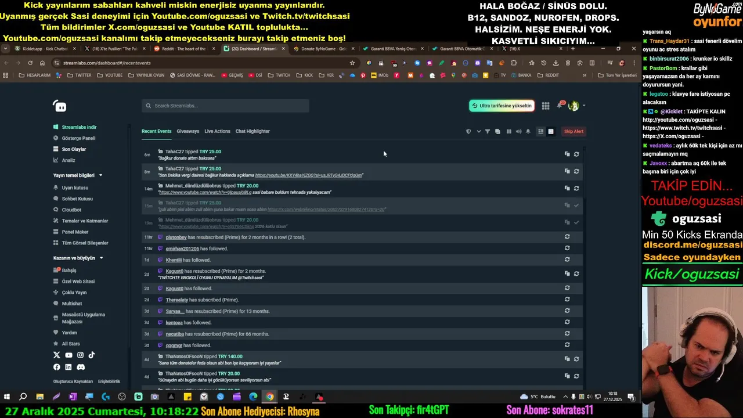Switch to the Reddit browser tab
Image resolution: width=743 pixels, height=418 pixels.
183,49
